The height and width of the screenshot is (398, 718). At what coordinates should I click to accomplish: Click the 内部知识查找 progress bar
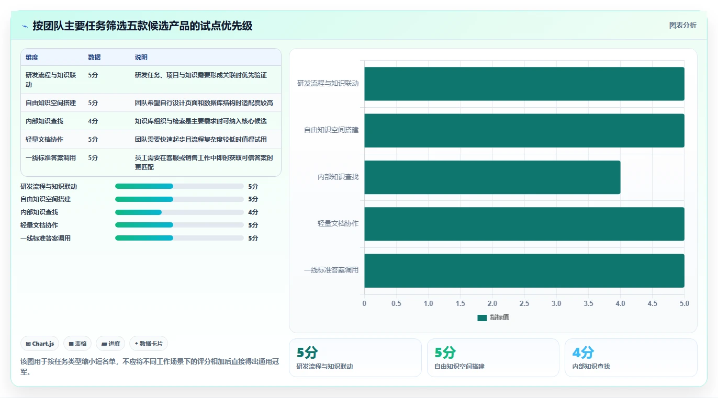click(179, 212)
